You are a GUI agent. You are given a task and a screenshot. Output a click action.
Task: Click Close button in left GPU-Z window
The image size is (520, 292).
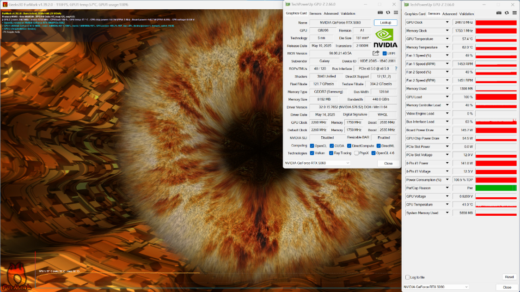(x=388, y=164)
